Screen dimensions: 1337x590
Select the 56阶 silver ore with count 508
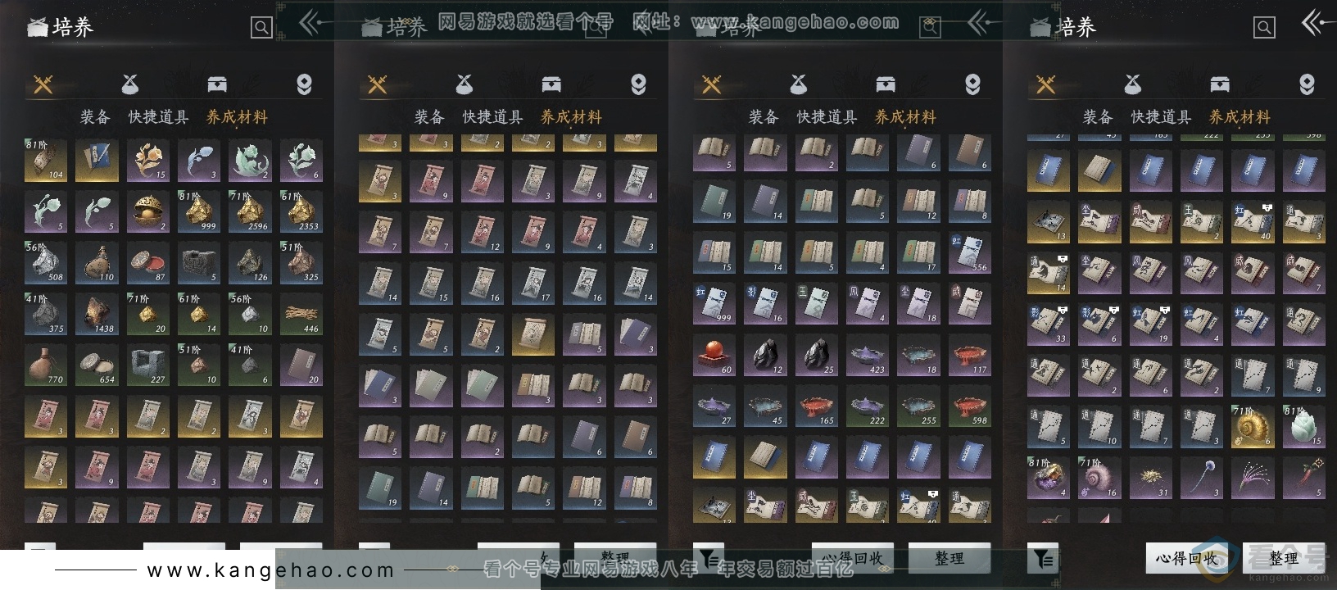coord(46,262)
